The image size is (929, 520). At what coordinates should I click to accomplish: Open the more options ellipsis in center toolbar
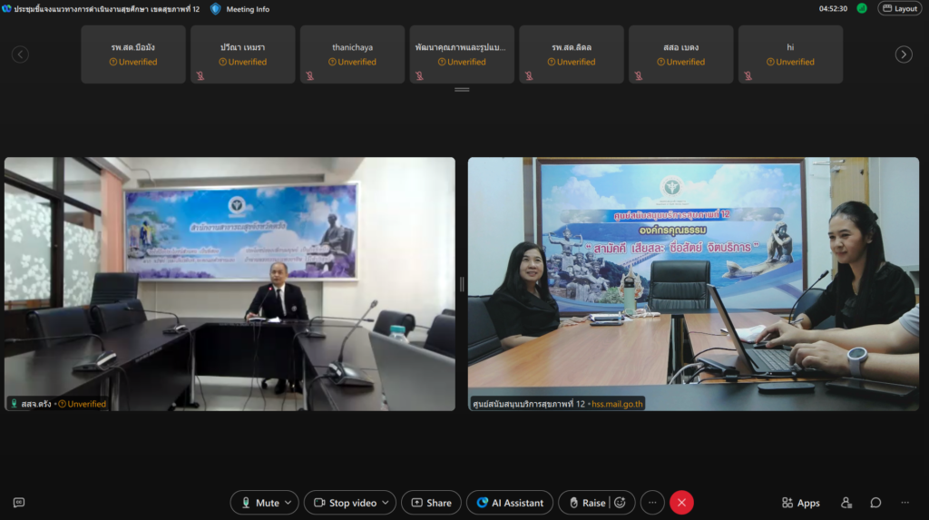652,503
